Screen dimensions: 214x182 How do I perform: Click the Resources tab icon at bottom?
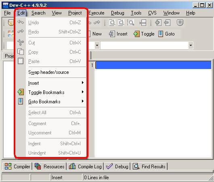(38, 166)
